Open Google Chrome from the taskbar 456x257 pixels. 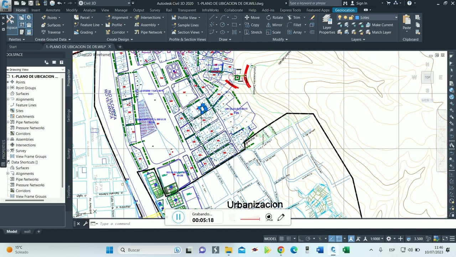[281, 250]
